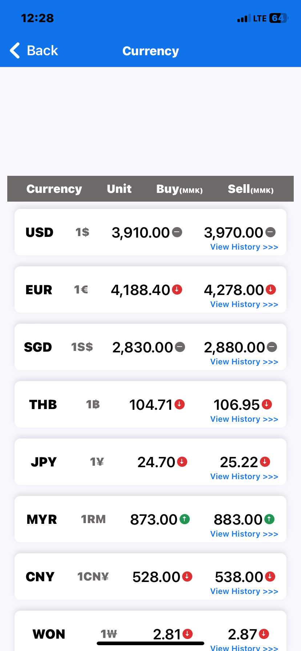The width and height of the screenshot is (301, 651).
Task: Click red down arrow beside CNY sell 538.00
Action: [x=270, y=576]
